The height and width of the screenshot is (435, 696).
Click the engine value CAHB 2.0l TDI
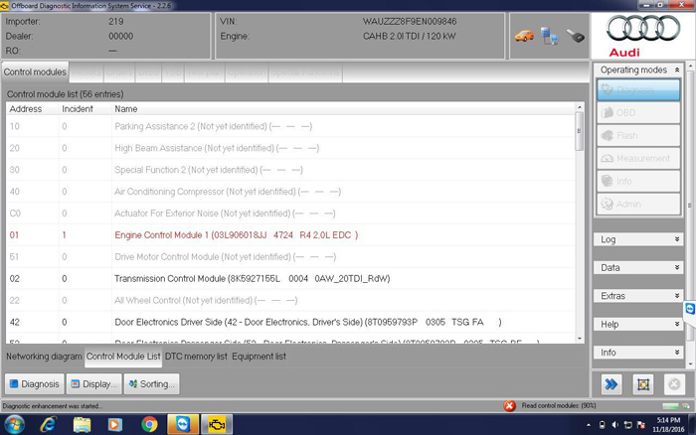pyautogui.click(x=410, y=36)
